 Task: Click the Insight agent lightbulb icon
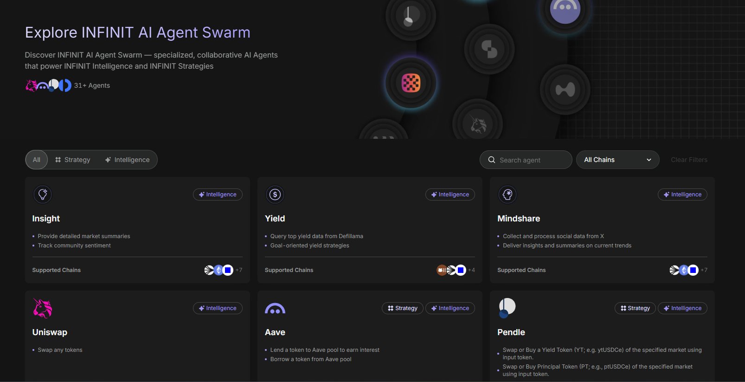(x=43, y=194)
